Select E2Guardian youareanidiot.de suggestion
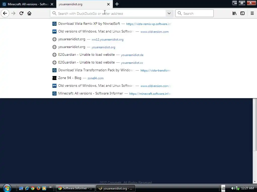Screen dimensions: 257x192 (111, 55)
